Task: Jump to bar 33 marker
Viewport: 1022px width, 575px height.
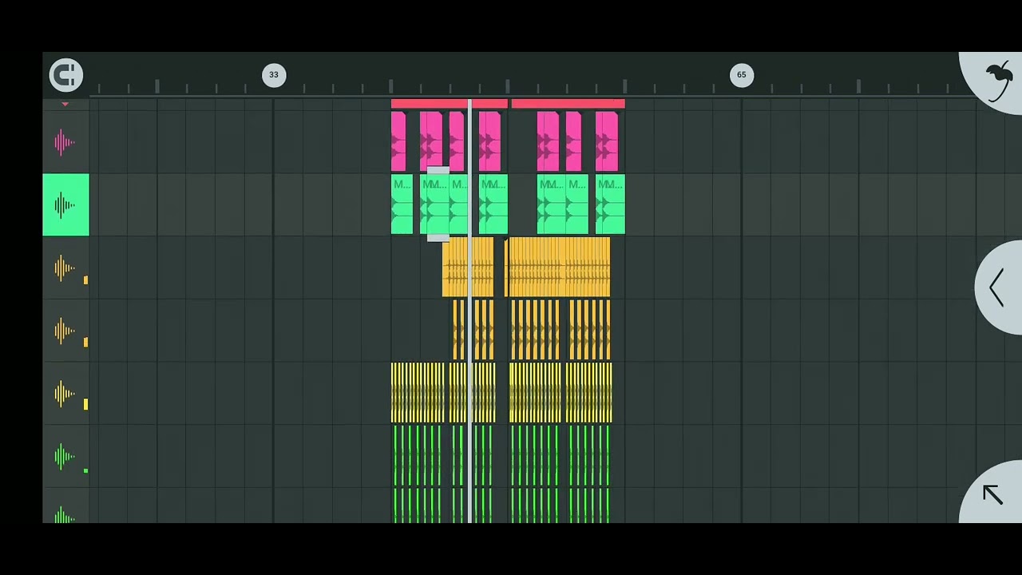Action: point(274,75)
